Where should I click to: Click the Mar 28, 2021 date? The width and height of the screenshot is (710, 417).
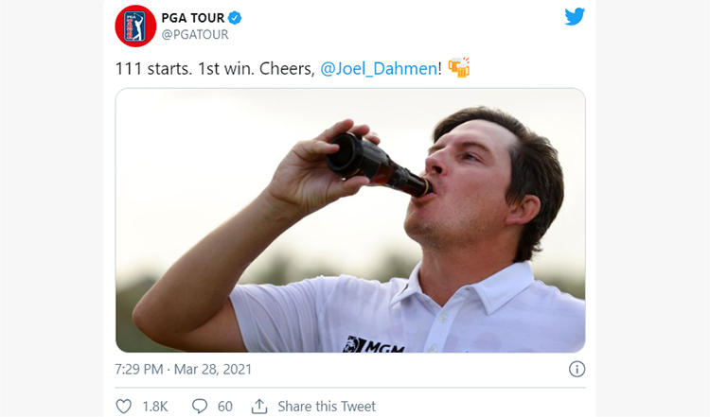tap(213, 369)
